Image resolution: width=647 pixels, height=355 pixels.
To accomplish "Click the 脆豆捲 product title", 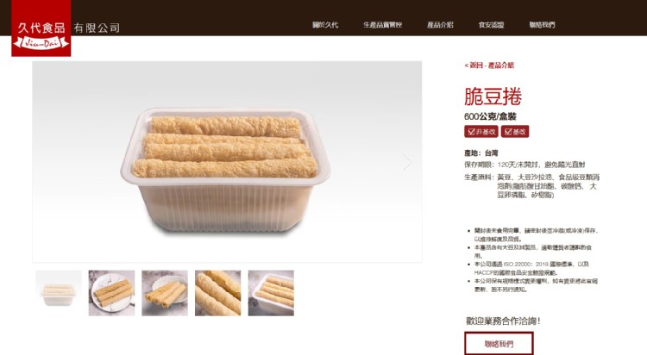I will click(493, 97).
